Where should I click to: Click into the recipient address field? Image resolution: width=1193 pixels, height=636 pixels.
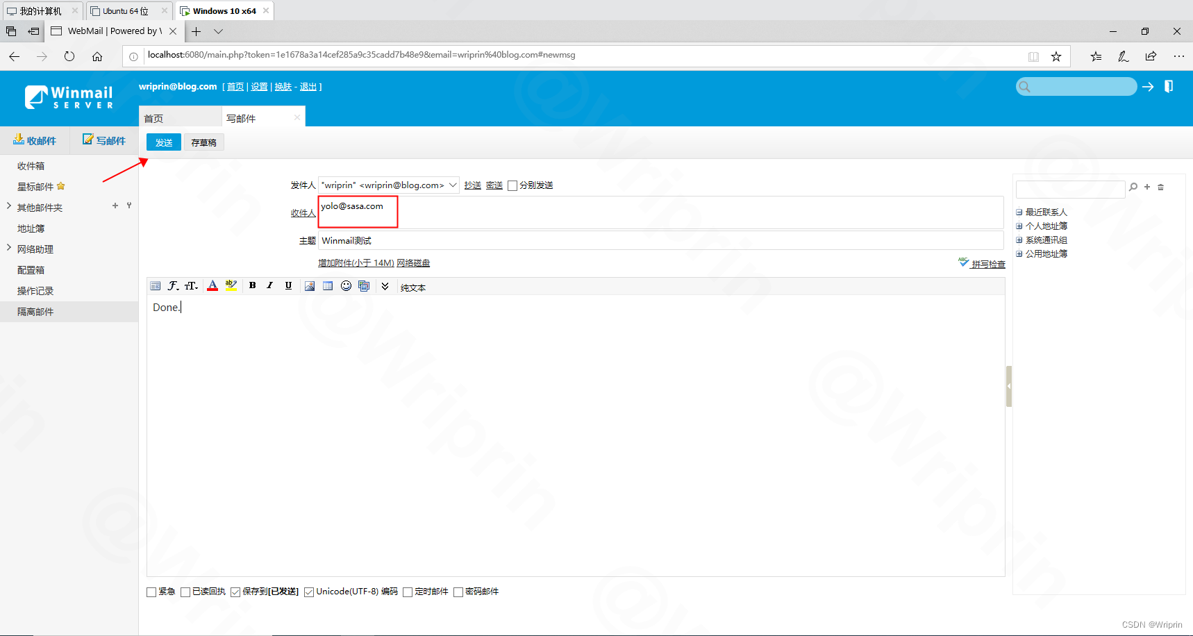[x=660, y=212]
